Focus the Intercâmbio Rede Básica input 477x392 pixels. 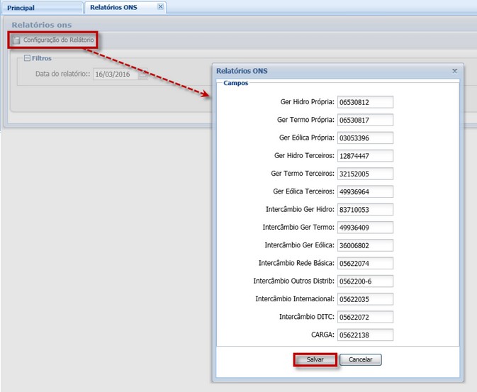[x=365, y=263]
